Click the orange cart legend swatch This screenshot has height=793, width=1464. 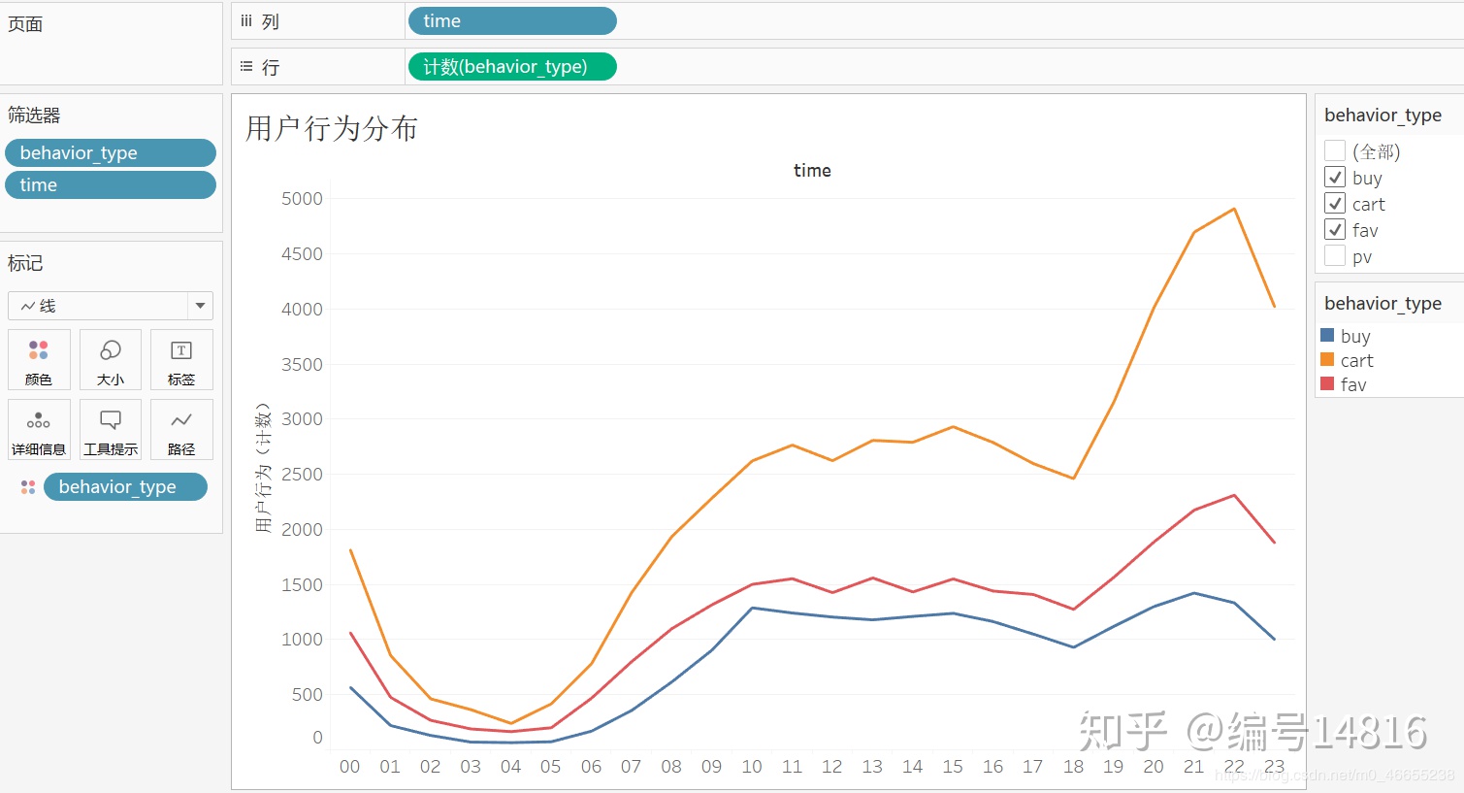pos(1327,359)
